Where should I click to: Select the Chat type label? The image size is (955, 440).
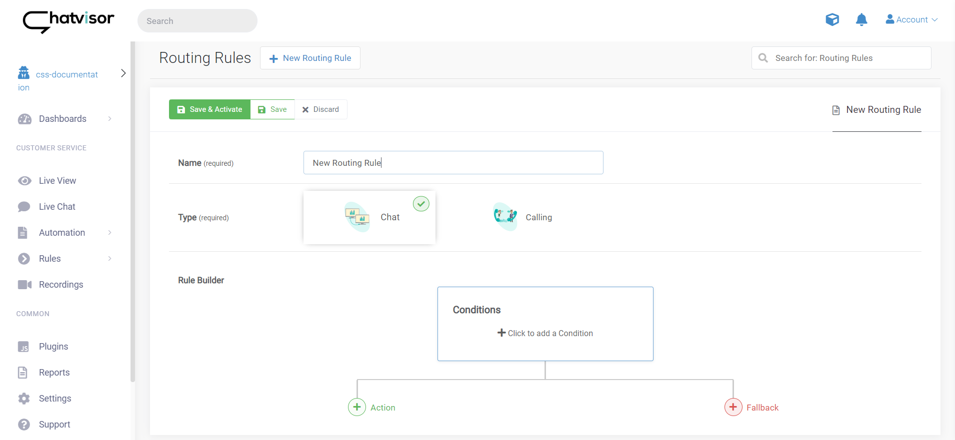[390, 217]
